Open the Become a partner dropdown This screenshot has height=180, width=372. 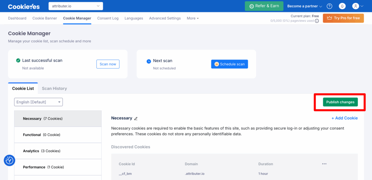[x=304, y=6]
